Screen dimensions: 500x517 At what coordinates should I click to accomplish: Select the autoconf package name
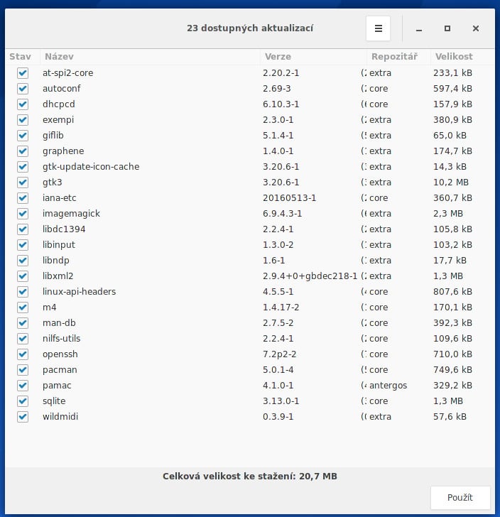coord(62,88)
